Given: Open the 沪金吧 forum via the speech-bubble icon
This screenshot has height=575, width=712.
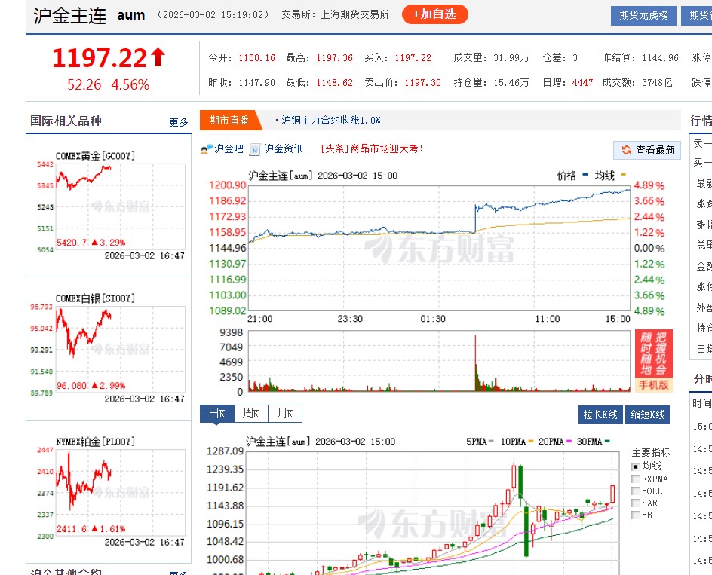Looking at the screenshot, I should [x=206, y=149].
